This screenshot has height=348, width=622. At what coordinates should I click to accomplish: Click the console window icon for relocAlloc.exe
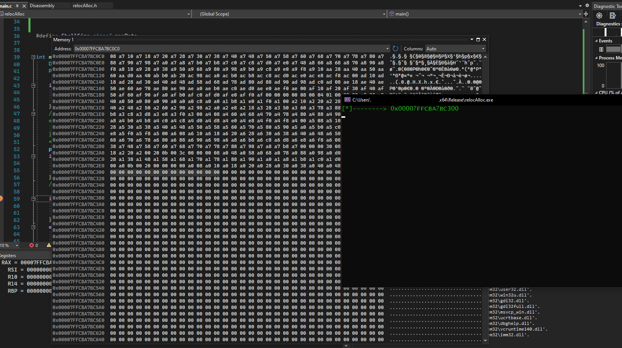point(347,100)
